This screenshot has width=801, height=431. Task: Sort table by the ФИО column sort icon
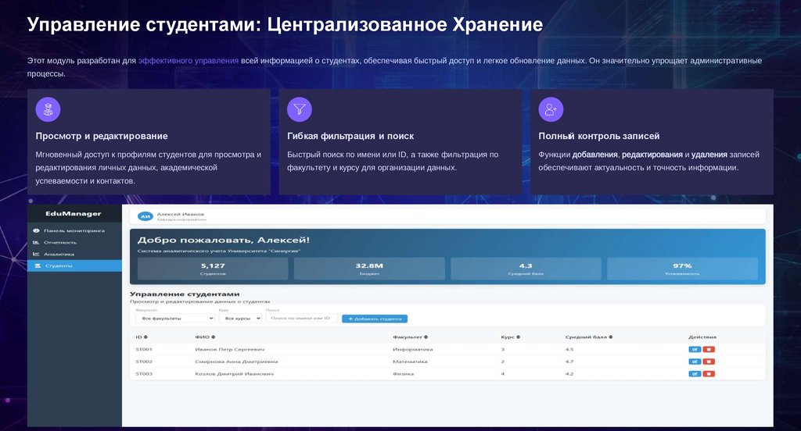pos(213,337)
